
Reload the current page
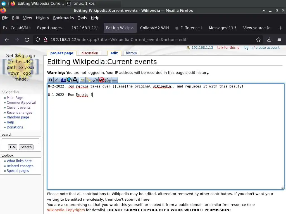27,40
